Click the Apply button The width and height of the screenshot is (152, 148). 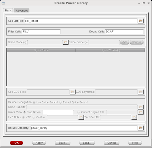pyautogui.click(x=39, y=143)
